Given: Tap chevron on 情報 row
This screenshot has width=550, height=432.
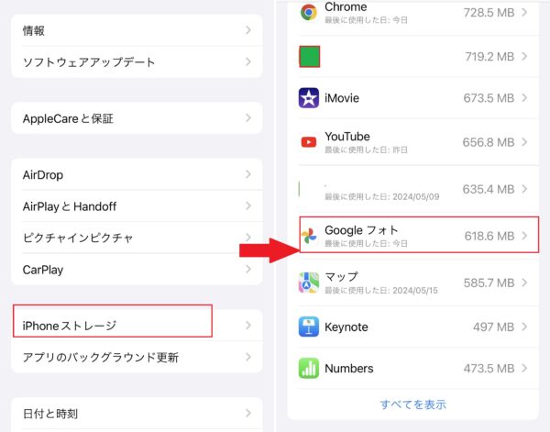Looking at the screenshot, I should (x=248, y=30).
